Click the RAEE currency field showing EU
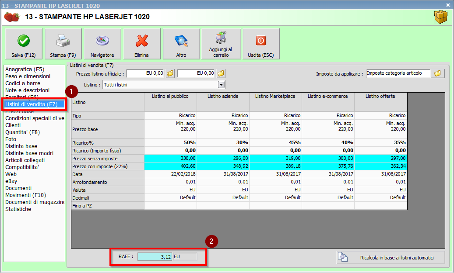The width and height of the screenshot is (454, 273). click(x=185, y=256)
